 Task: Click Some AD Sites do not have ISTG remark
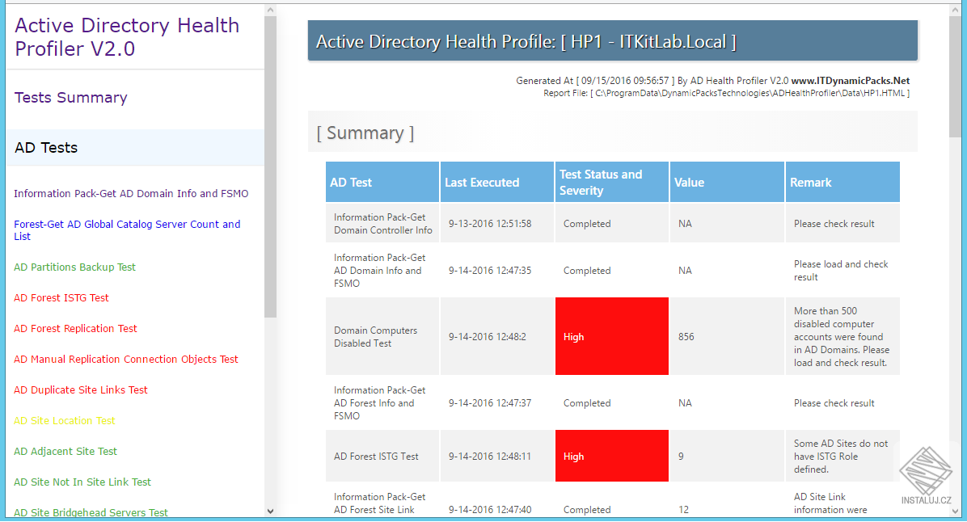(842, 456)
